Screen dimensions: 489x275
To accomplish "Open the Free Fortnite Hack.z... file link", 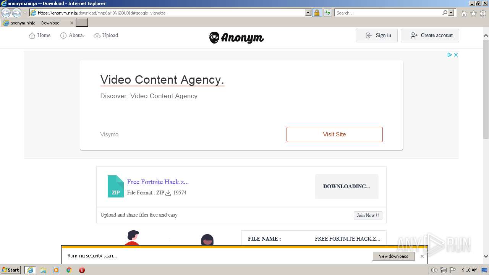I will tap(158, 182).
